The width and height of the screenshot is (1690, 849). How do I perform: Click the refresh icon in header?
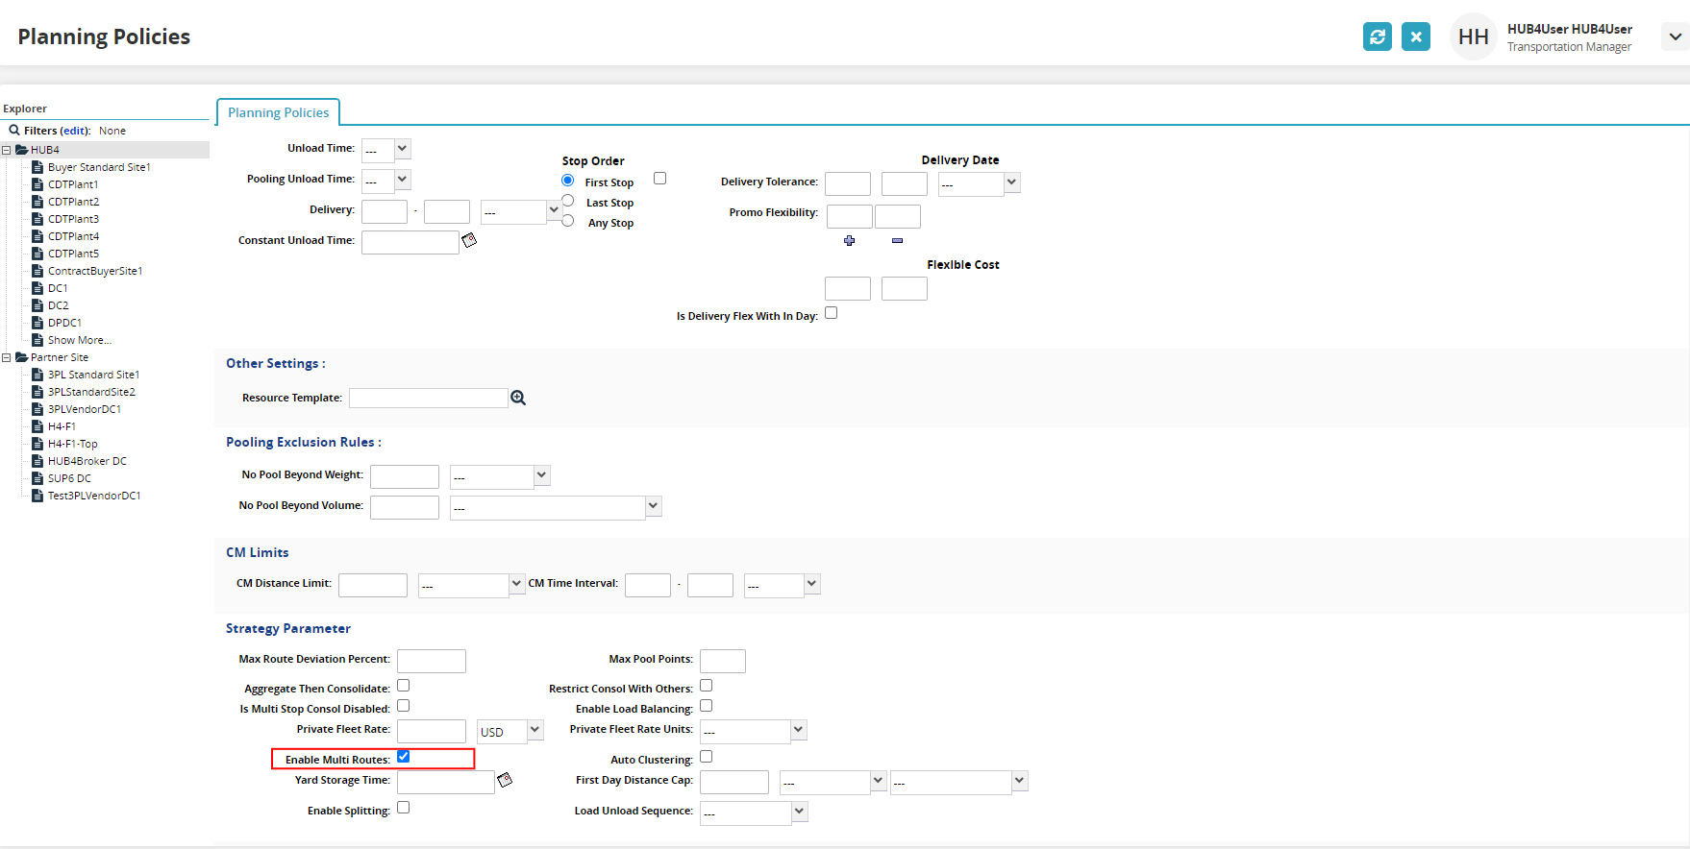[1377, 36]
